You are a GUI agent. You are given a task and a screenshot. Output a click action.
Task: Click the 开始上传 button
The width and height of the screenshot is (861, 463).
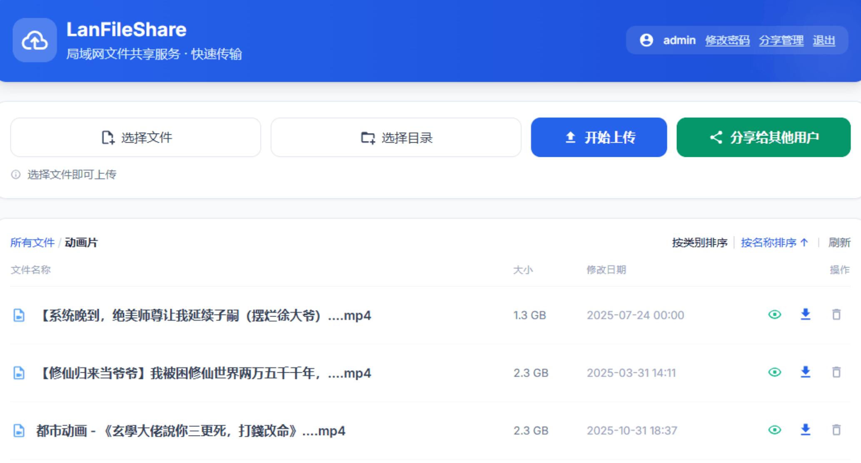[x=599, y=137]
